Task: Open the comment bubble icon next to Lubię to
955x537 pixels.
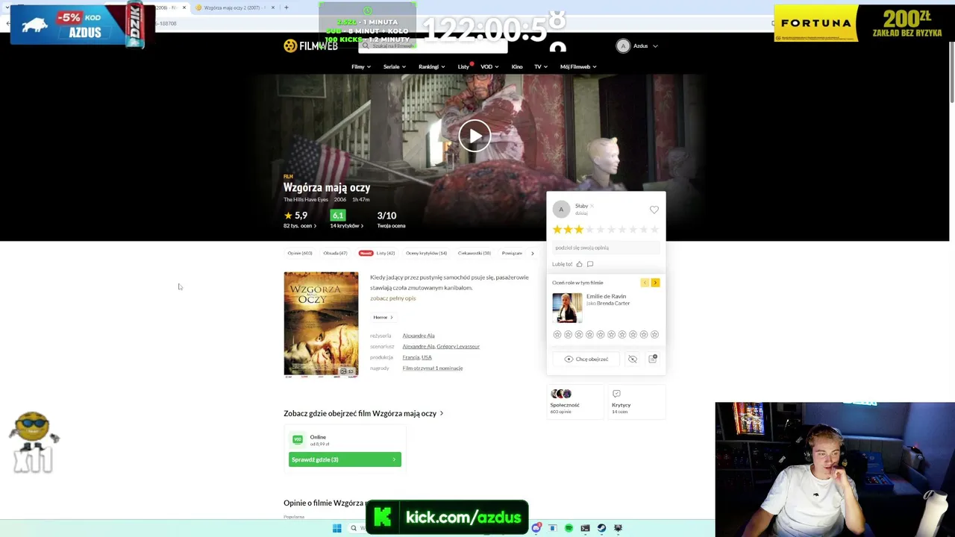Action: tap(590, 264)
